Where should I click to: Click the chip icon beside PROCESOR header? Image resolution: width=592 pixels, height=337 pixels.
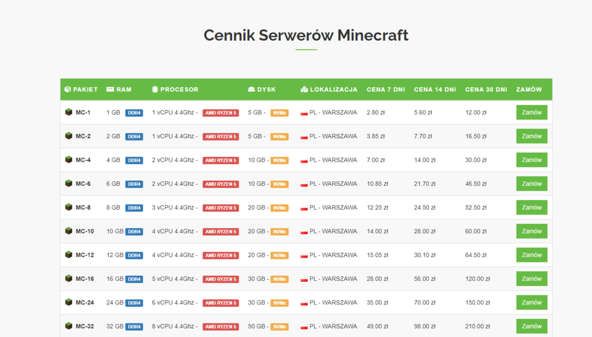point(155,89)
